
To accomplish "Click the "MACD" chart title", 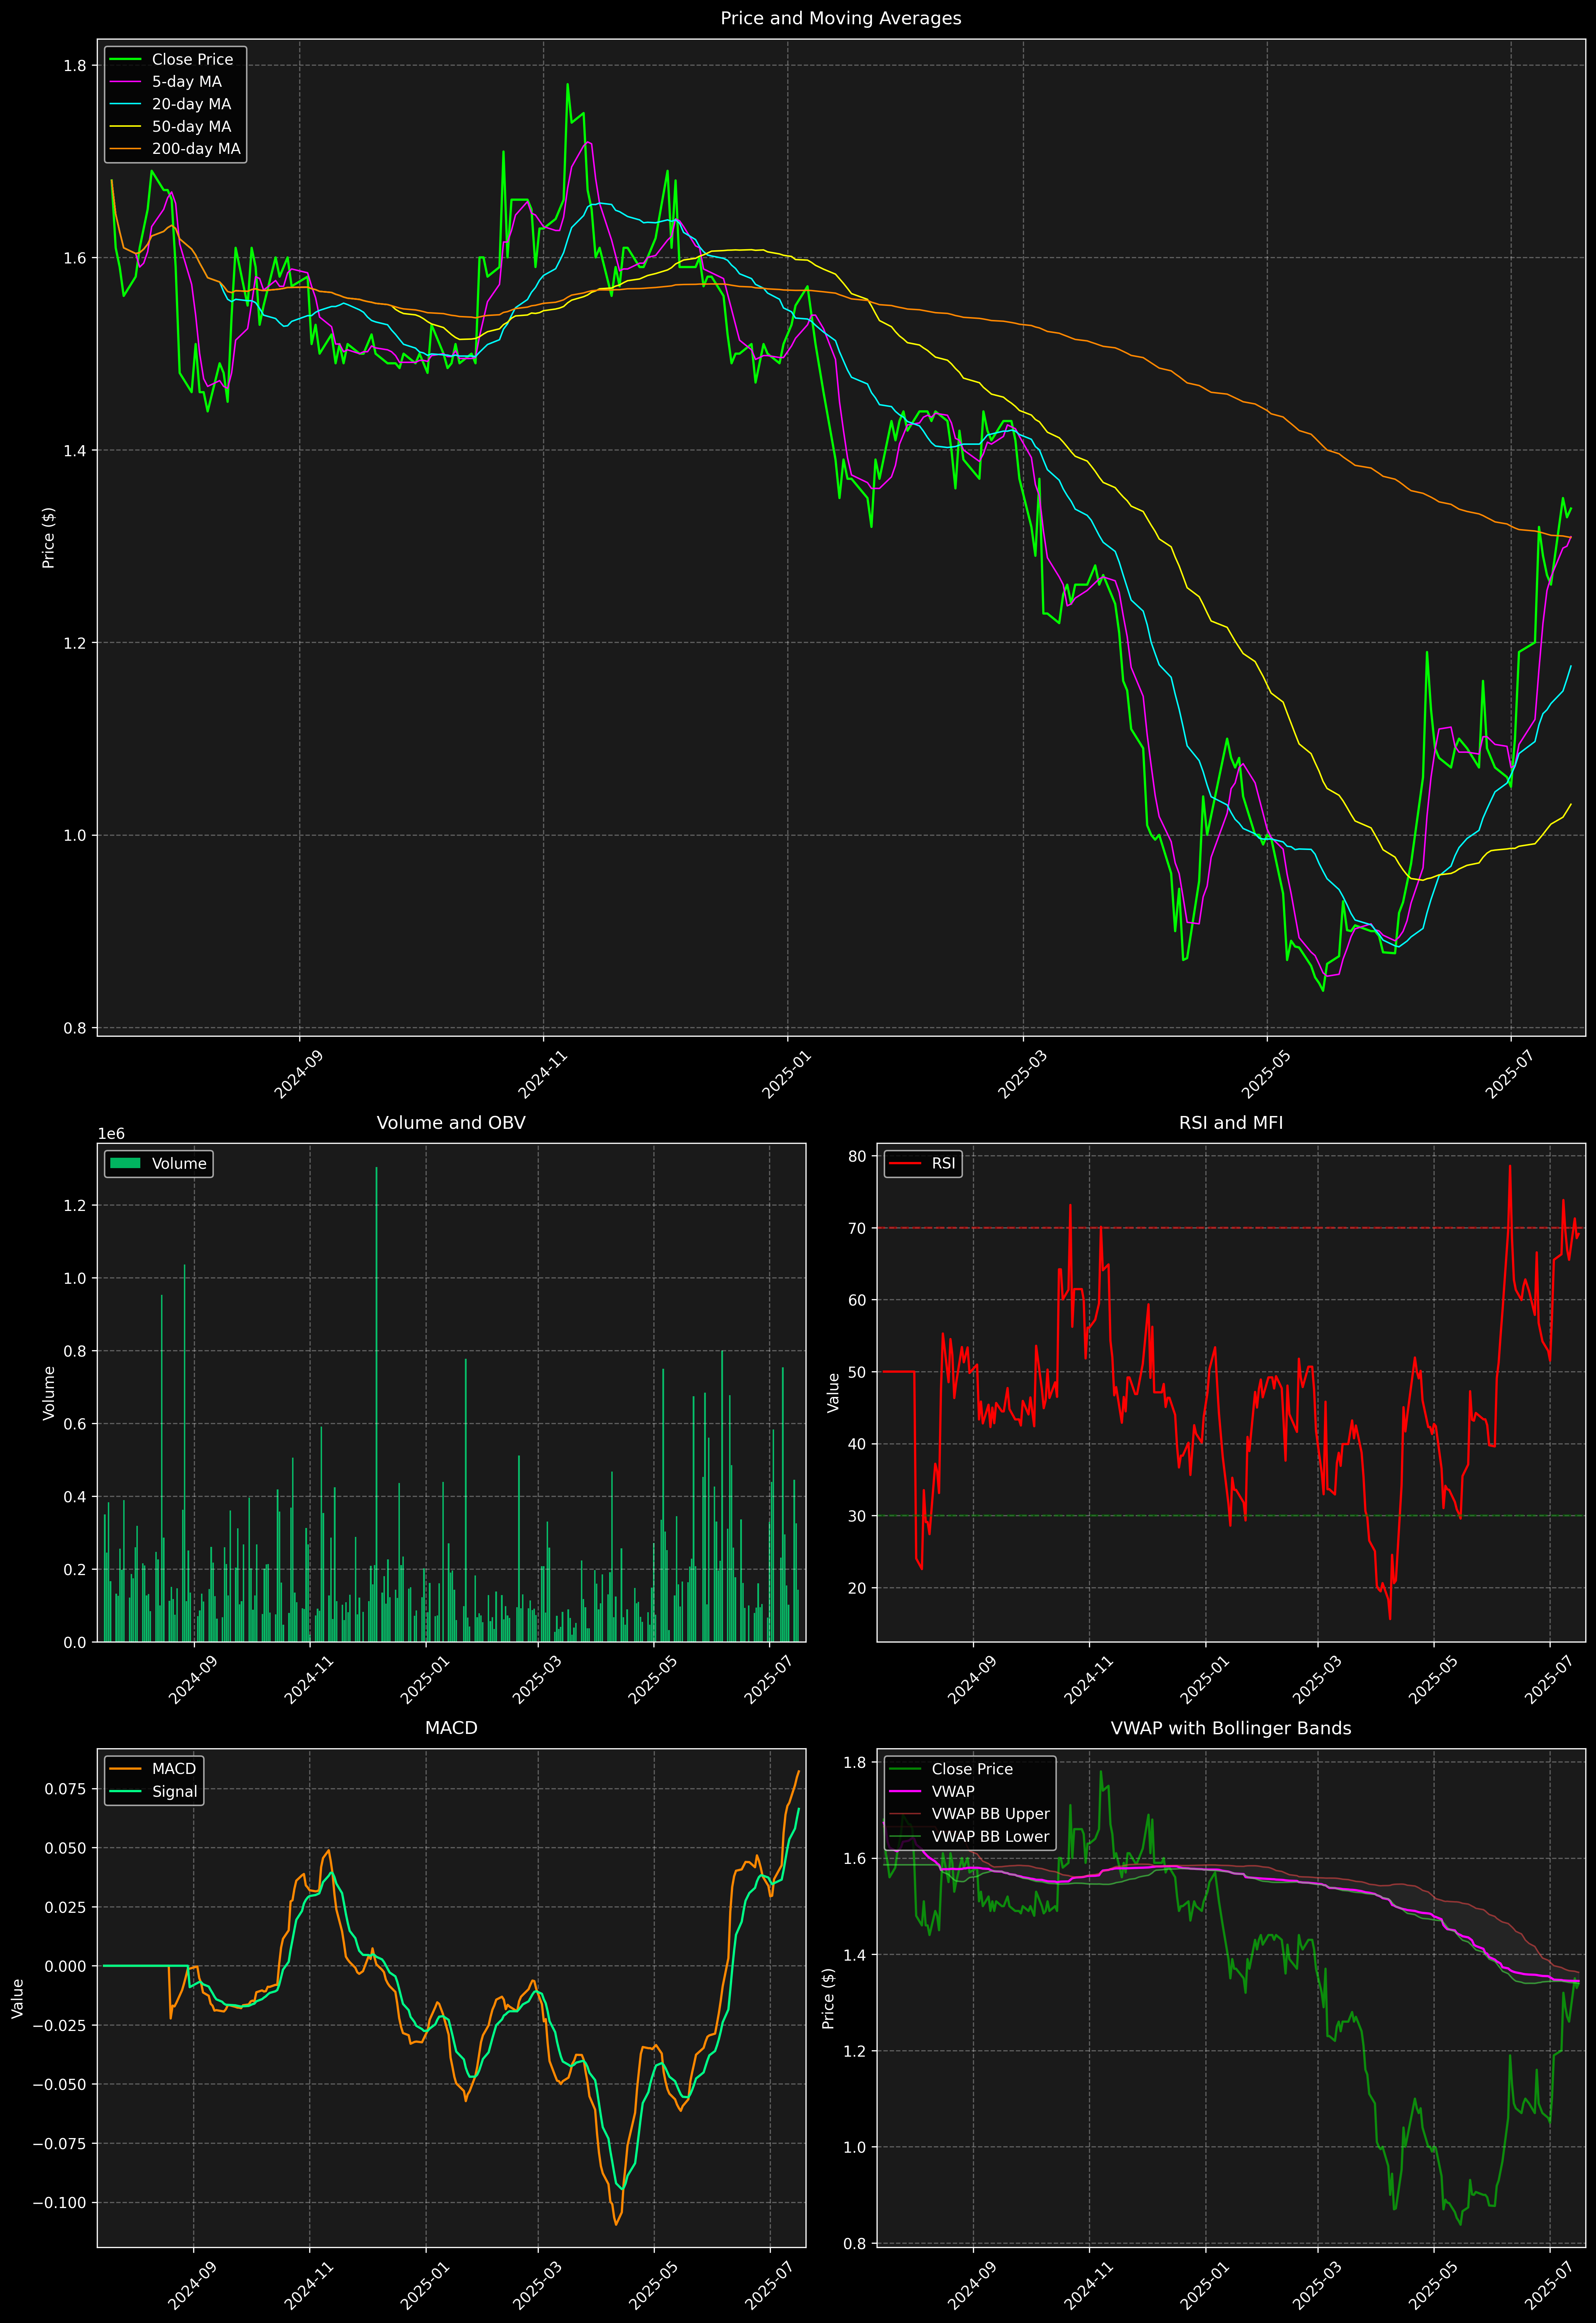I will tap(451, 1728).
